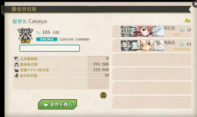Click empty fleet slot 5
Image resolution: width=197 pixels, height=117 pixels.
(152, 88)
